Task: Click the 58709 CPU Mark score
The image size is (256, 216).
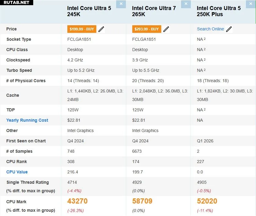Action: tap(142, 201)
